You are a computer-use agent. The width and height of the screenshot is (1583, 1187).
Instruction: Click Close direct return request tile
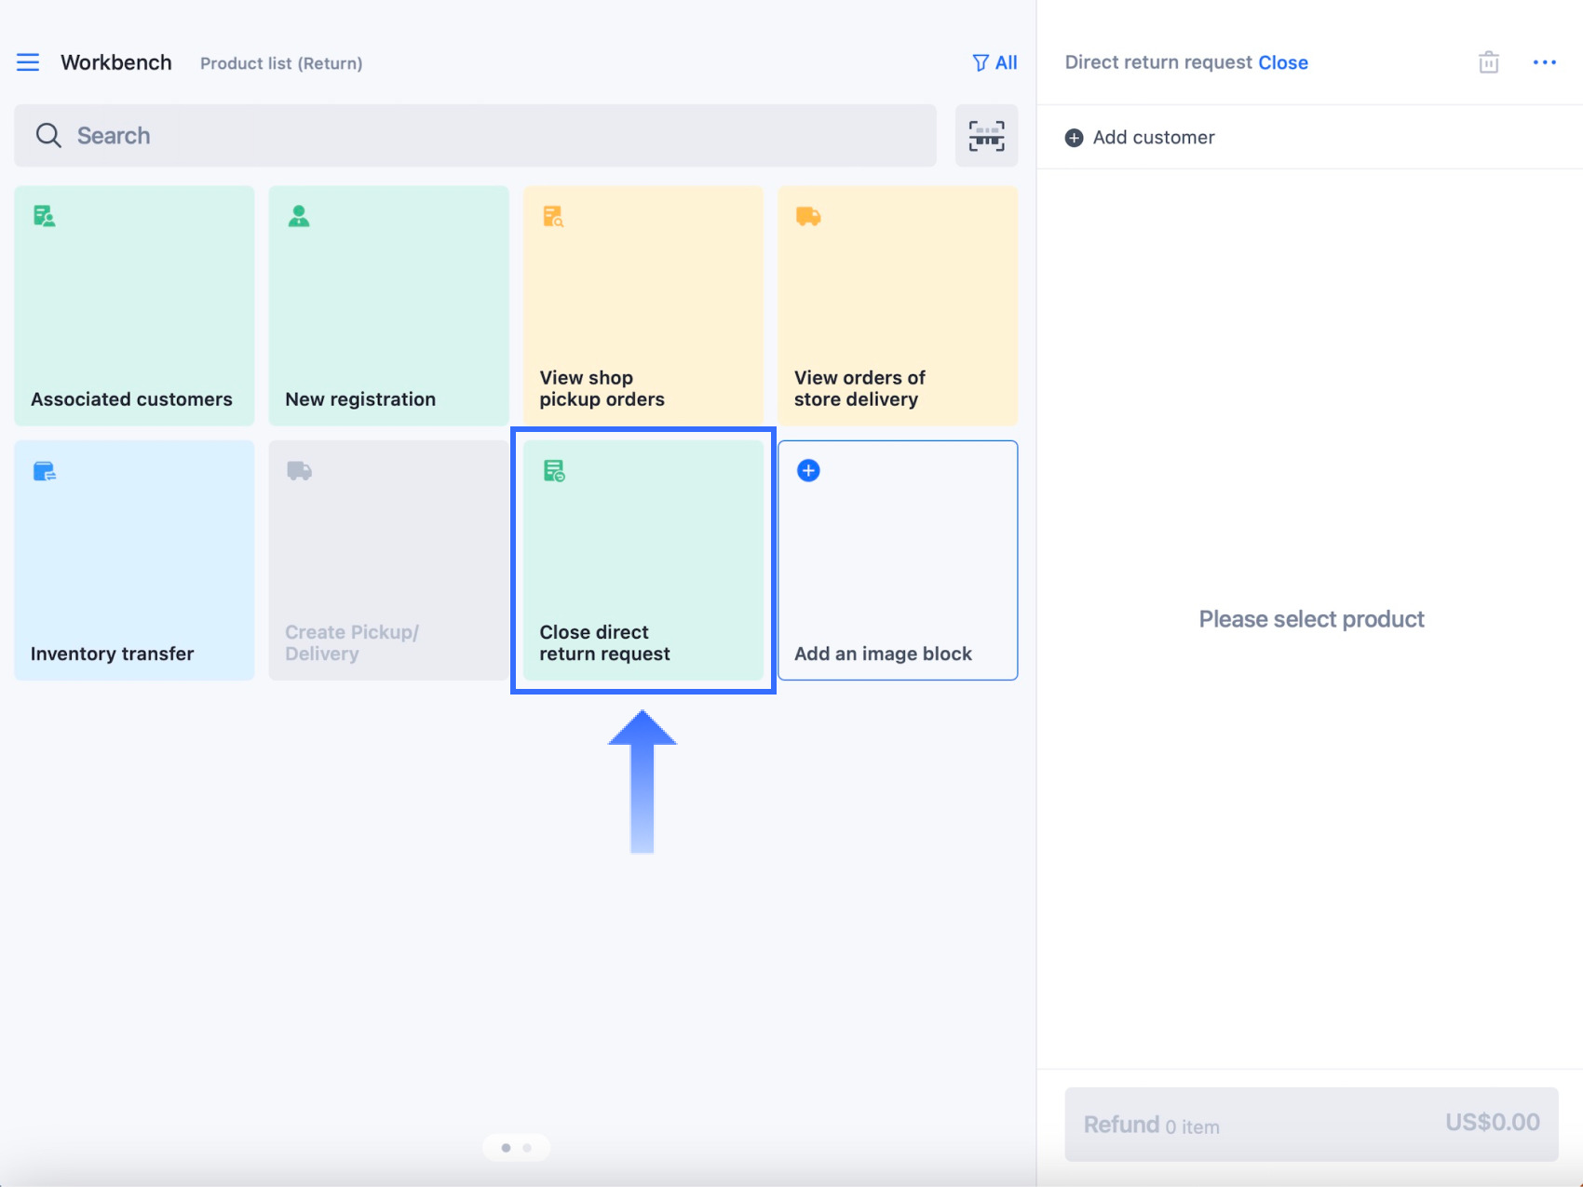(x=643, y=560)
